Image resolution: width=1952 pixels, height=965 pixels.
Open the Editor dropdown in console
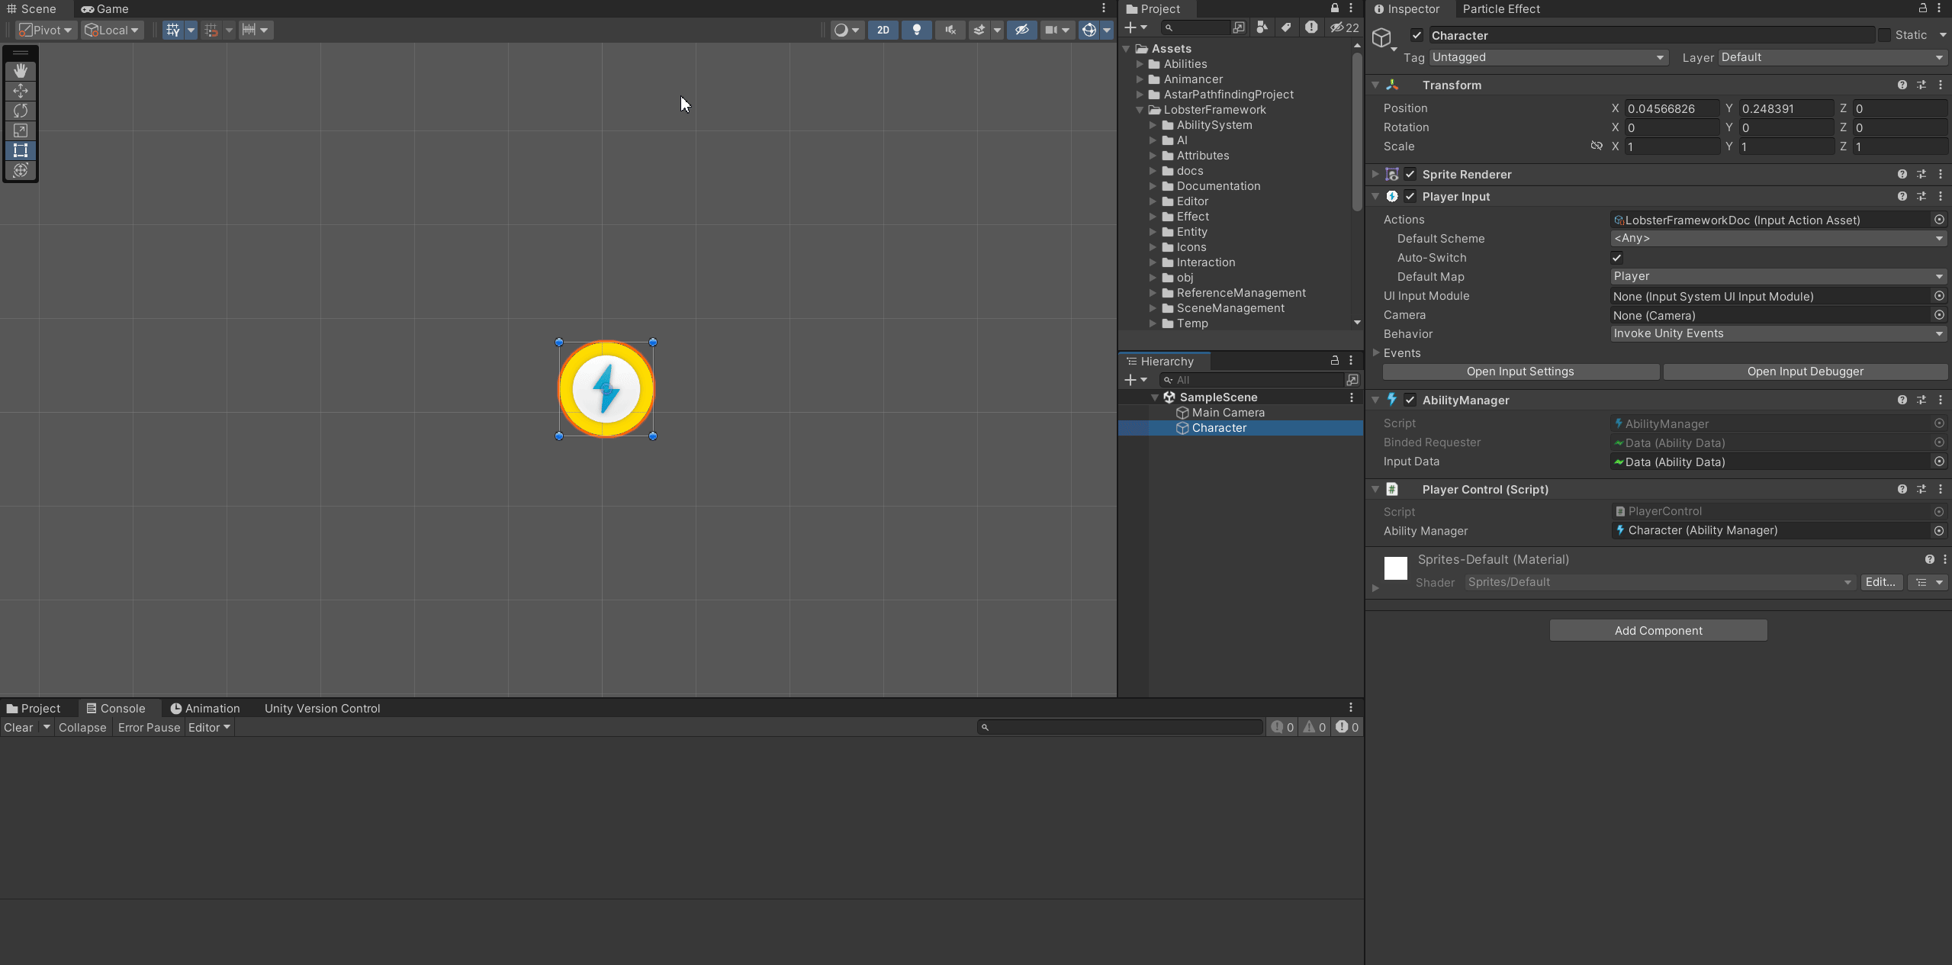click(x=209, y=727)
